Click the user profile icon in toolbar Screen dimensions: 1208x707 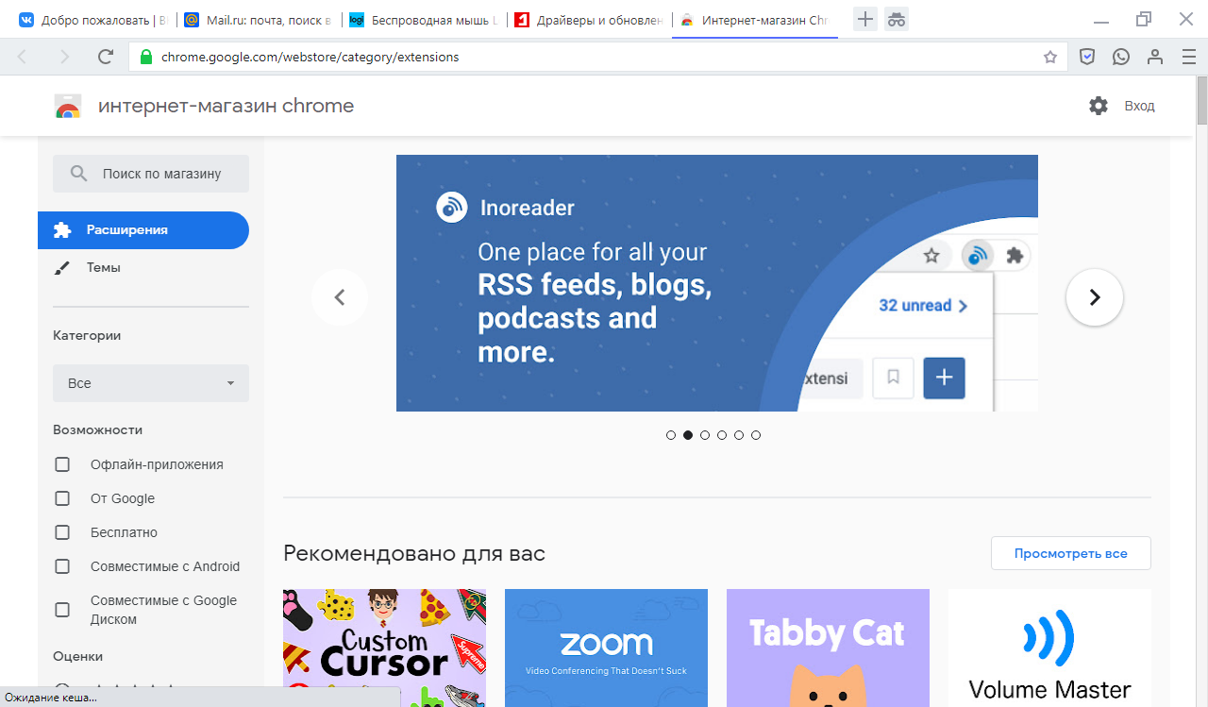pyautogui.click(x=1154, y=57)
